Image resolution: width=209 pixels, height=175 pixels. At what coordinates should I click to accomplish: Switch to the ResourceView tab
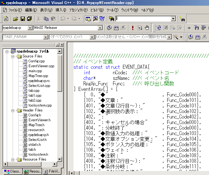pos(32,171)
